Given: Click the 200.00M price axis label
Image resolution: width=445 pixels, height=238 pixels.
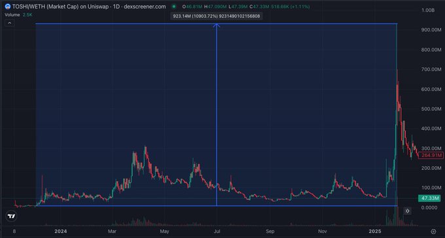Looking at the screenshot, I should coord(431,168).
